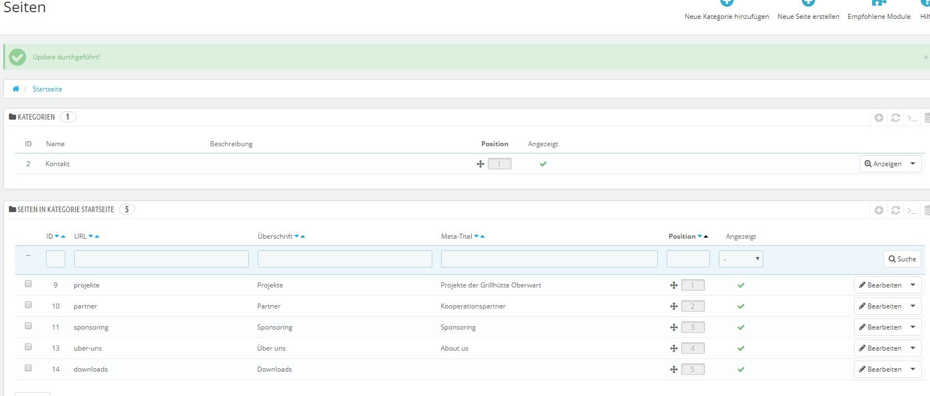Toggle displayed status of Kontakt category

click(x=543, y=164)
